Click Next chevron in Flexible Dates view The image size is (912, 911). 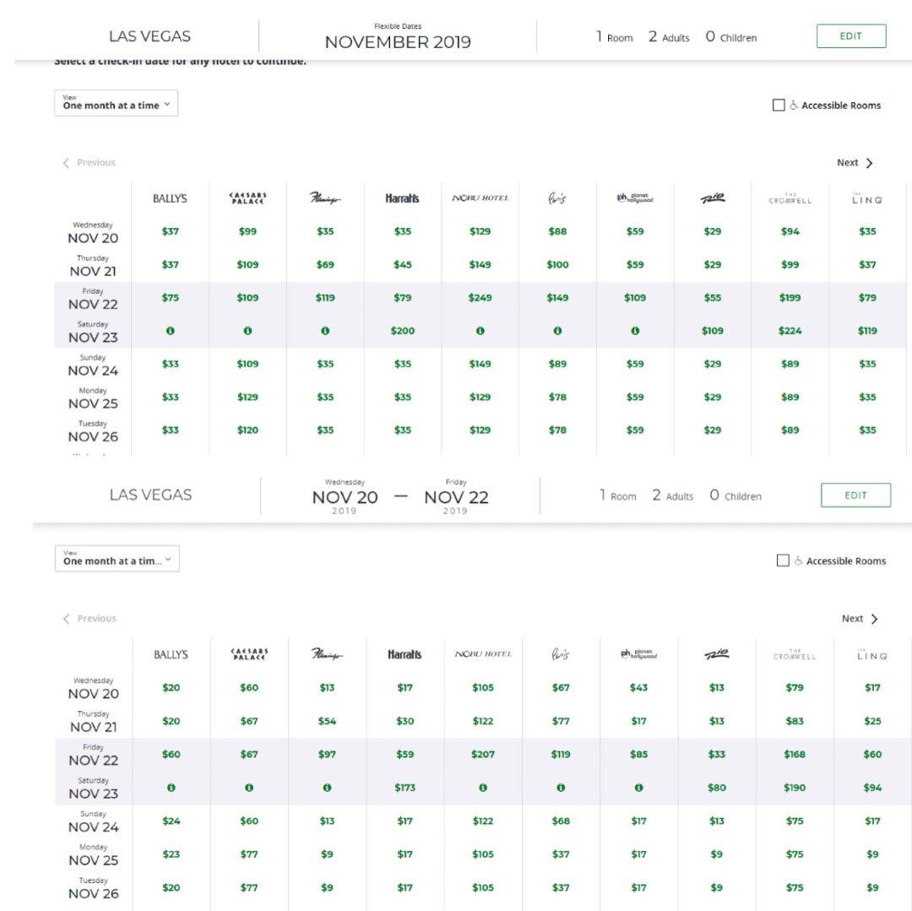point(869,163)
